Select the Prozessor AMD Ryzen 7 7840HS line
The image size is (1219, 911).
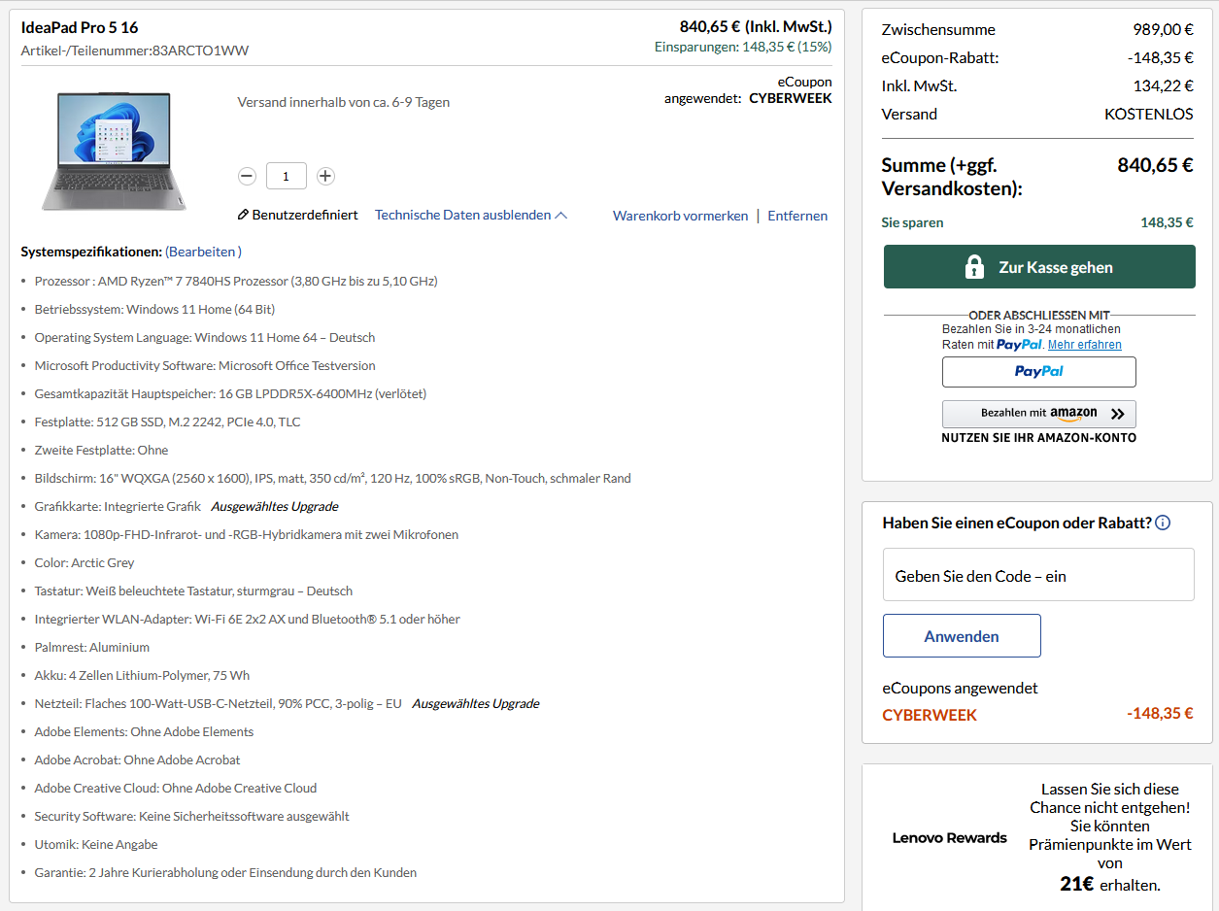236,281
